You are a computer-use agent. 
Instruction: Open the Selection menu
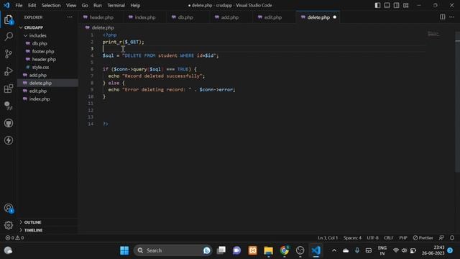(x=51, y=5)
